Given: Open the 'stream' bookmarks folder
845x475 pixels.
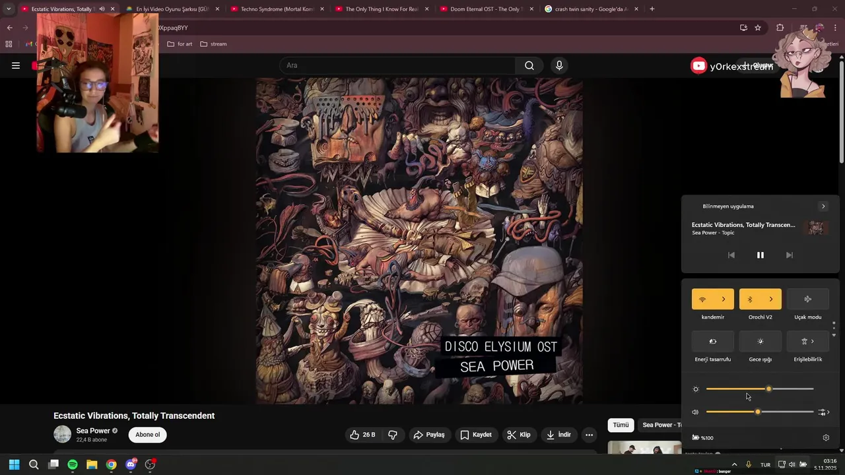Looking at the screenshot, I should point(213,44).
